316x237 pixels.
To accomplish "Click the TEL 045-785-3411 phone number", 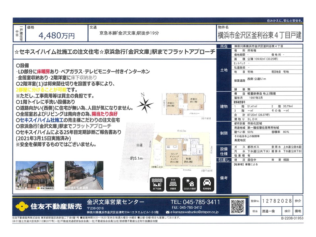I will (x=196, y=202).
